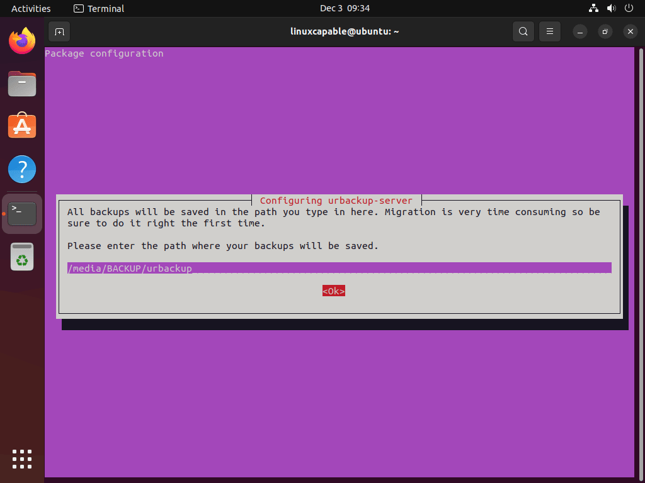Open the terminal search
This screenshot has height=483, width=645.
tap(523, 31)
